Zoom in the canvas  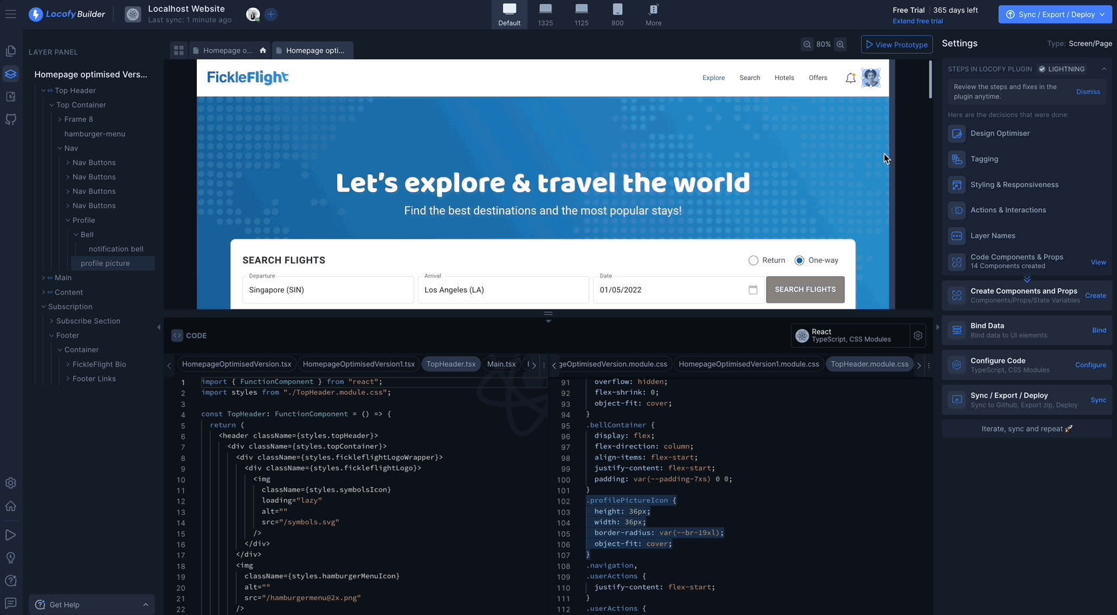[841, 45]
